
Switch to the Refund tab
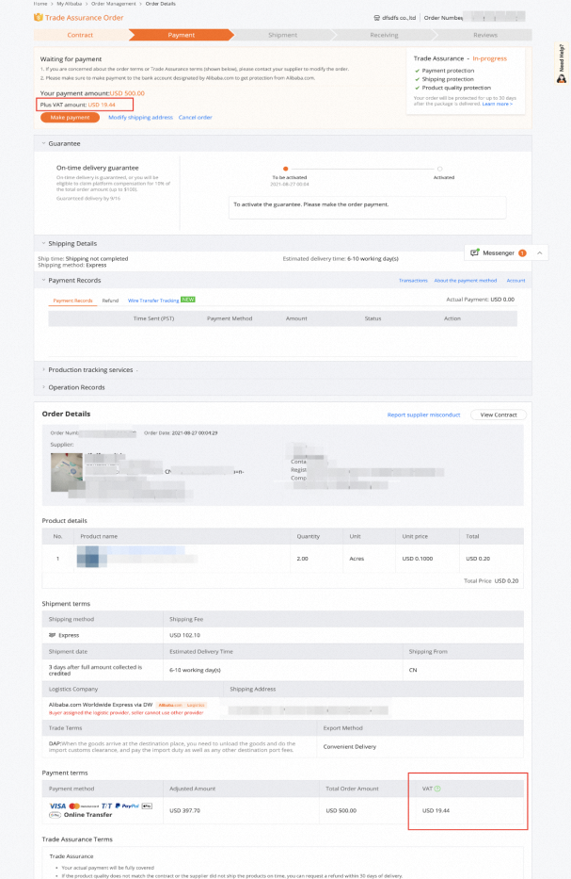coord(110,301)
